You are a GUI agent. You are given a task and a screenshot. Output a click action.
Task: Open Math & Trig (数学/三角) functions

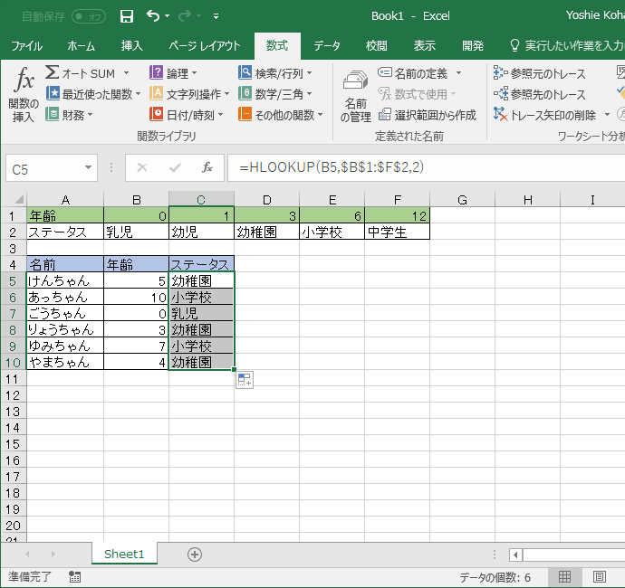tap(274, 94)
